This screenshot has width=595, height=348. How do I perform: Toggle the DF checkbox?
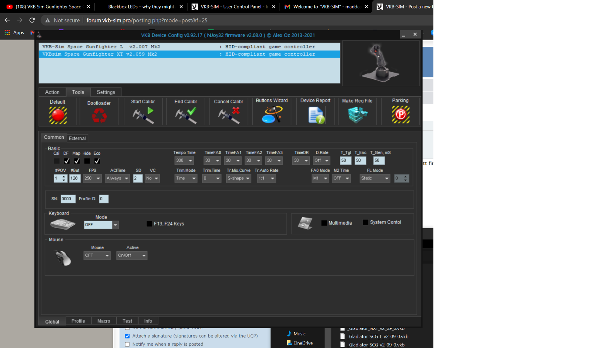coord(67,161)
